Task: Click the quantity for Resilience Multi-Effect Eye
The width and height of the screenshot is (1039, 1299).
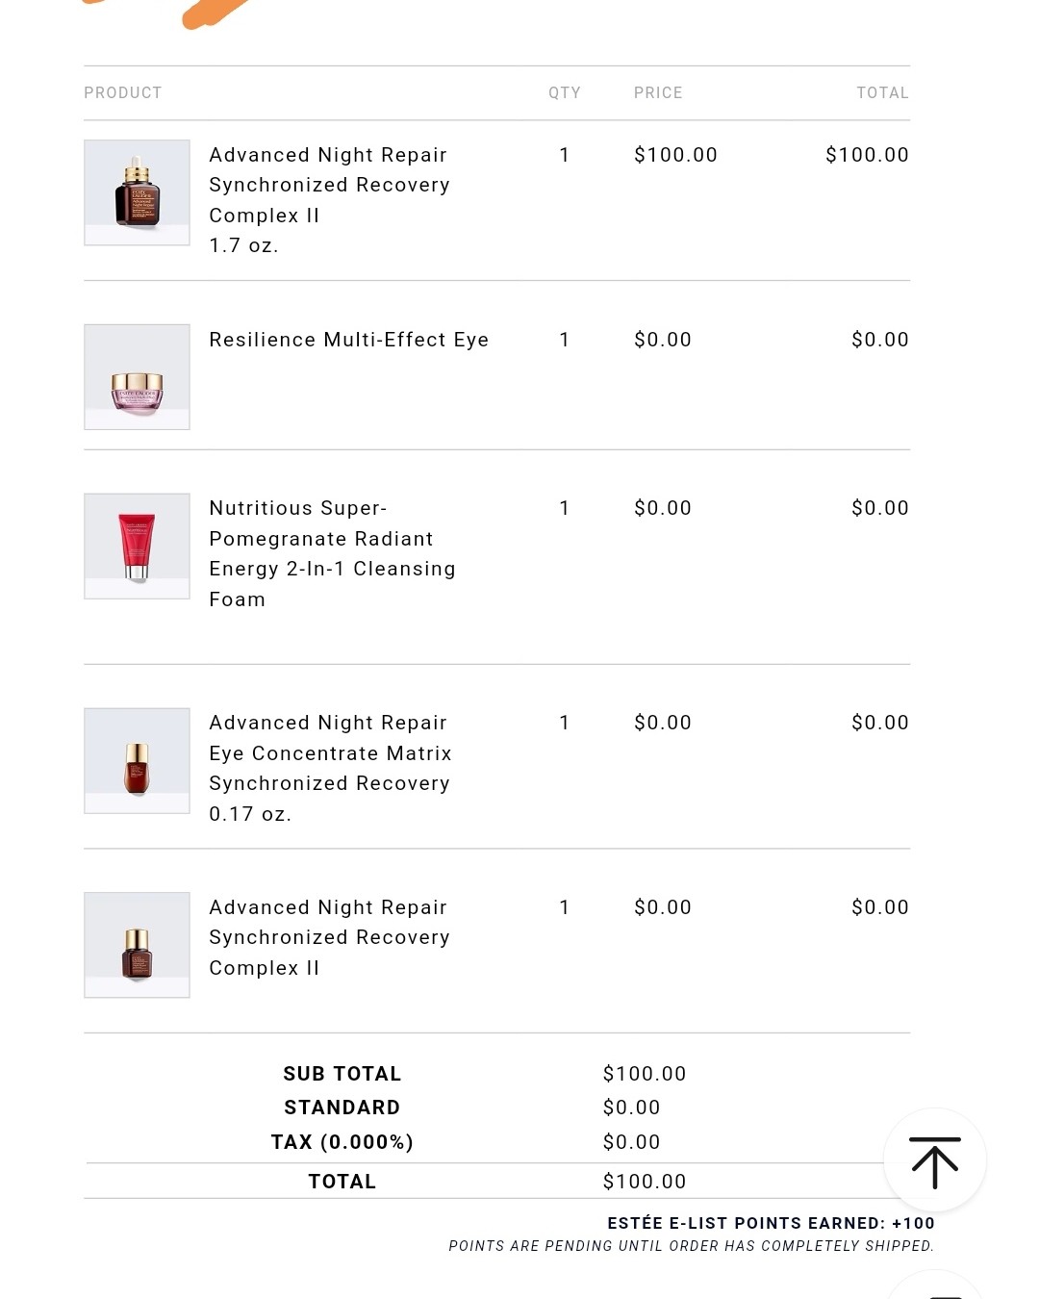Action: (565, 340)
